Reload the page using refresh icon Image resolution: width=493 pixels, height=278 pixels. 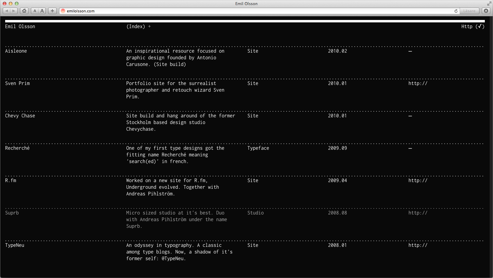pos(456,11)
